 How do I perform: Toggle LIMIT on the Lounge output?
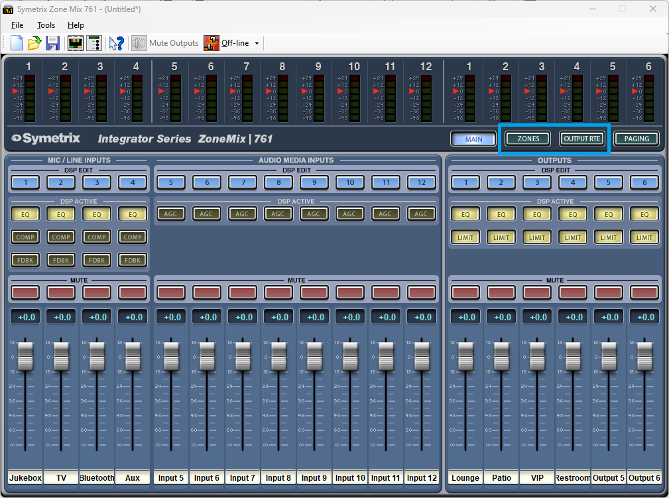click(465, 237)
